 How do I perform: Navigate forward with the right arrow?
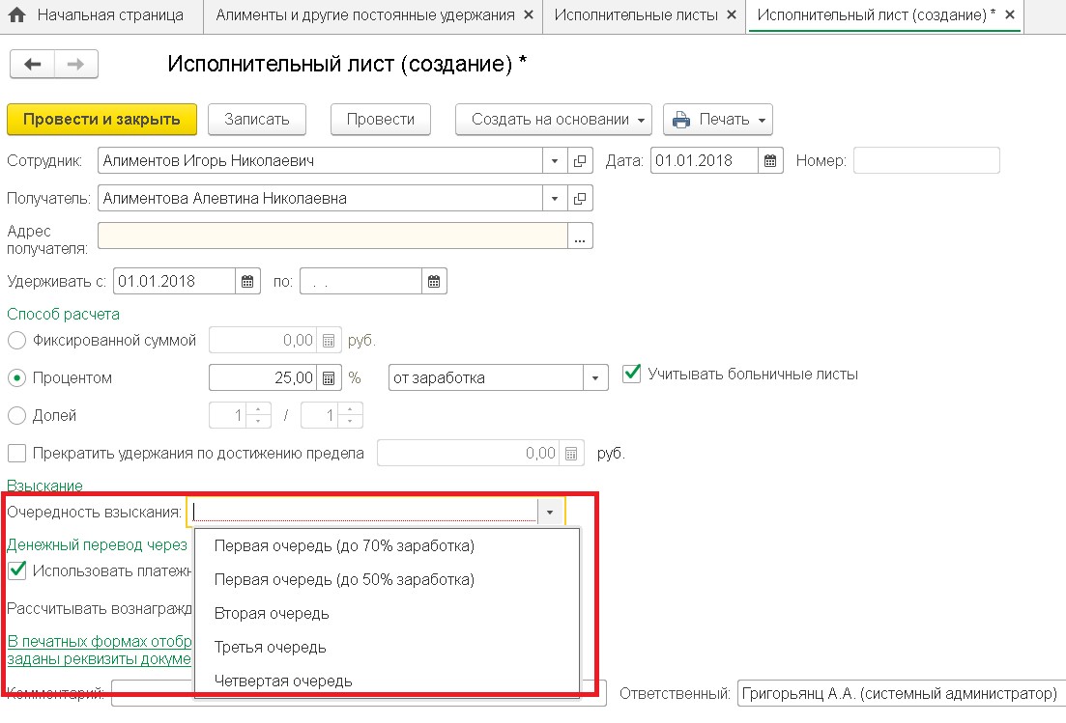click(76, 65)
